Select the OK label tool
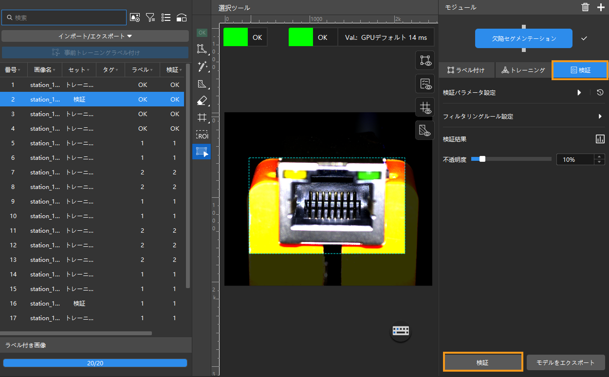 [x=202, y=33]
